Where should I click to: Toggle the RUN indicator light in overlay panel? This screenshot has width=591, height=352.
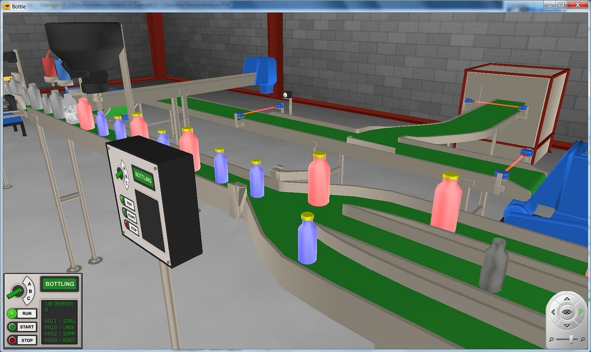pos(12,314)
